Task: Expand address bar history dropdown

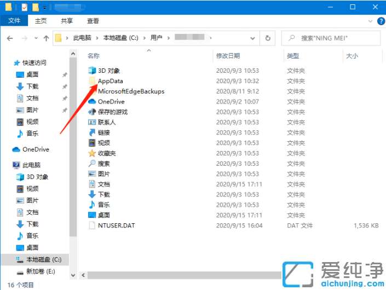Action: click(252, 38)
